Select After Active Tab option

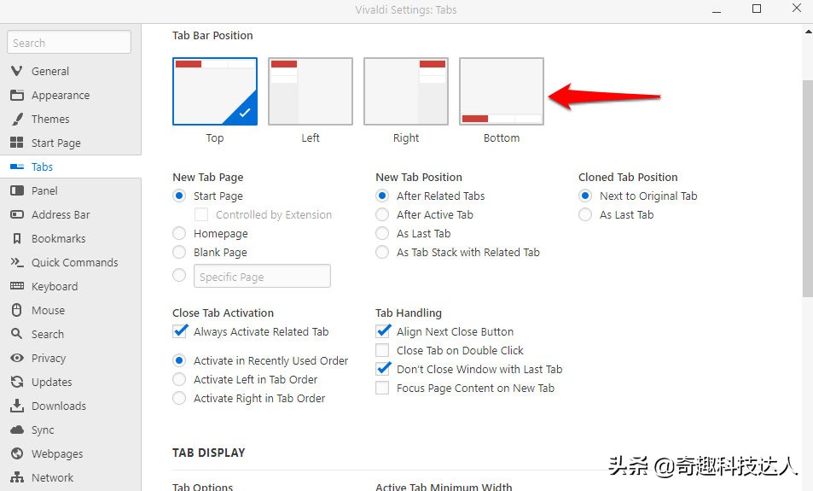coord(382,214)
